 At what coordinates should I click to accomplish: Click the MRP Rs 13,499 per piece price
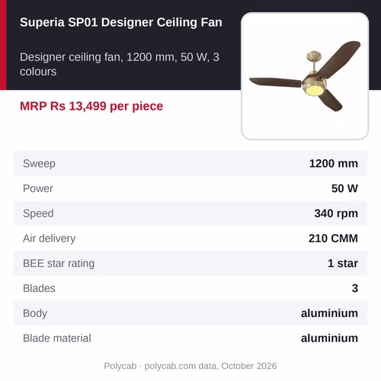pos(91,106)
